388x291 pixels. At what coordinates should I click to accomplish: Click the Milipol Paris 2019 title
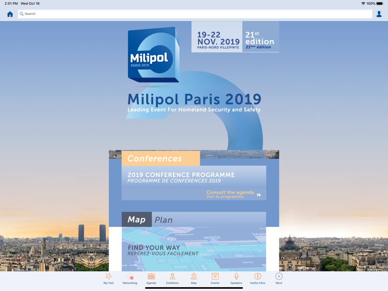coord(194,99)
